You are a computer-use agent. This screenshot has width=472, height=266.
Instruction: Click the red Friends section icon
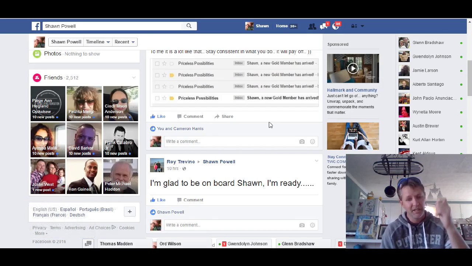pos(37,78)
